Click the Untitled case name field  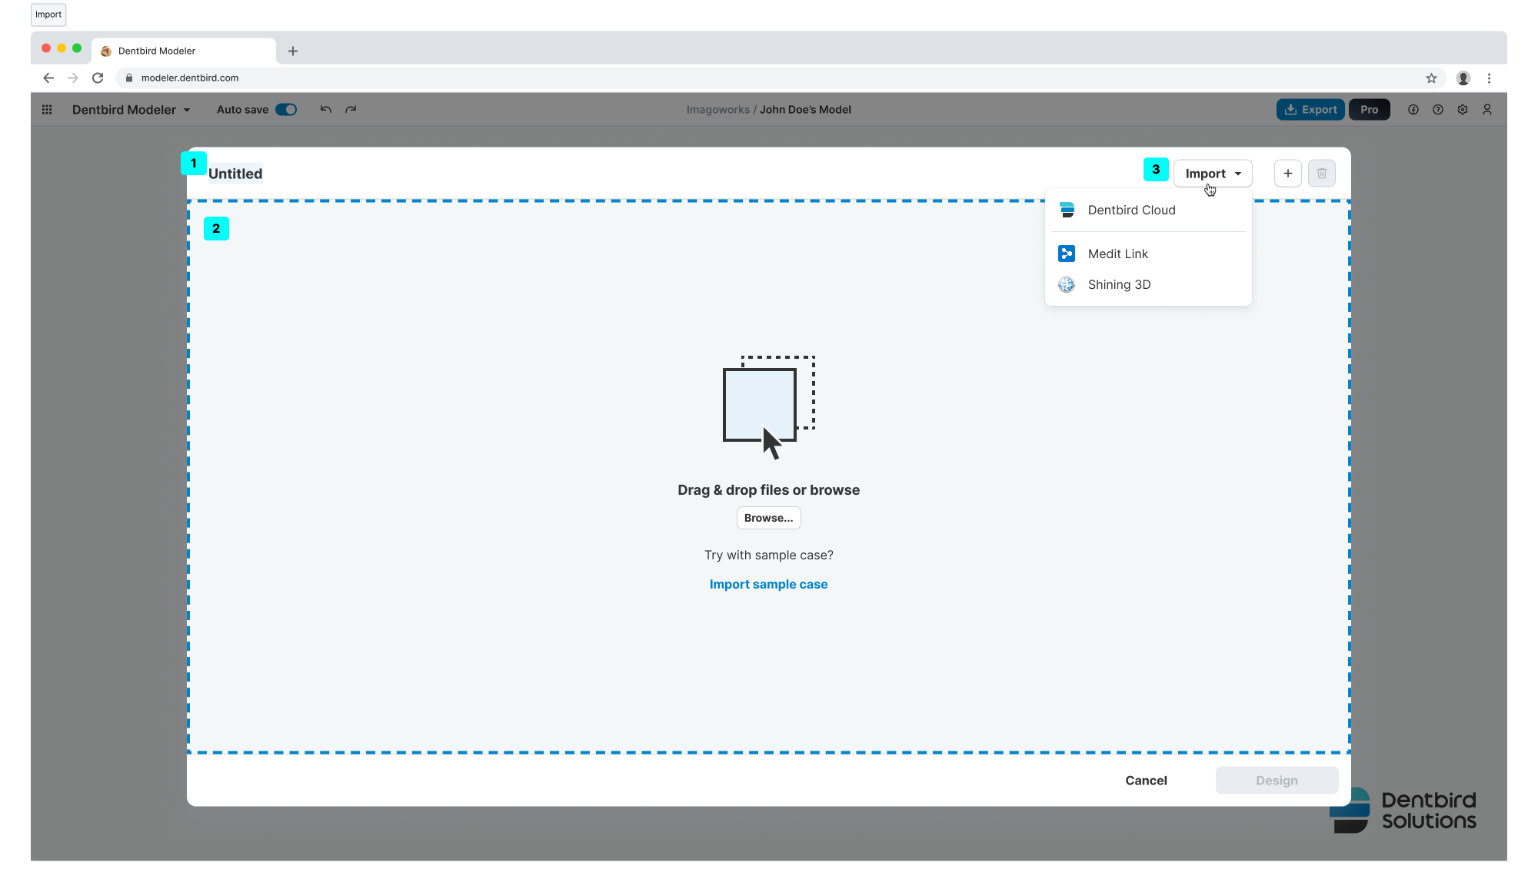235,174
